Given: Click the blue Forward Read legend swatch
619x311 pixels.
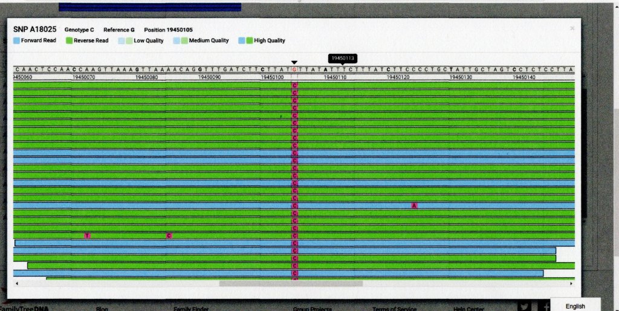Looking at the screenshot, I should coord(17,40).
